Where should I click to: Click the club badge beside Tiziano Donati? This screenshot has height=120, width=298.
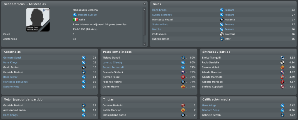(x=183, y=58)
